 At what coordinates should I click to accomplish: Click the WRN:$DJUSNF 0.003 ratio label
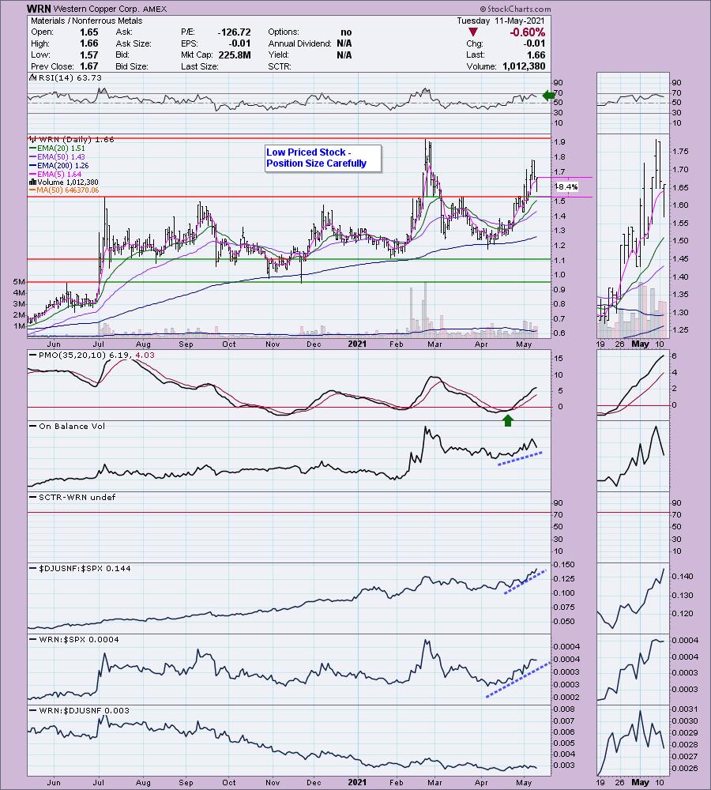85,710
